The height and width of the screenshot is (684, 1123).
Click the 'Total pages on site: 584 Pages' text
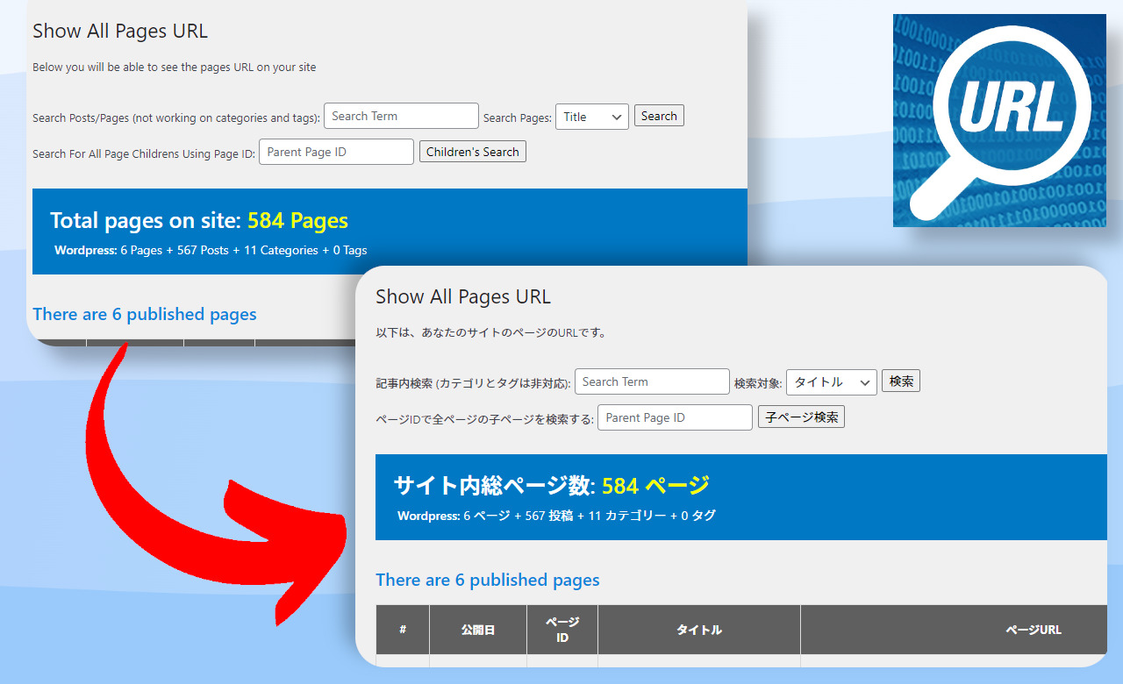199,221
